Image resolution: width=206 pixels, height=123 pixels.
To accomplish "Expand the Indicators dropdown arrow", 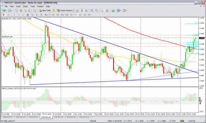I will (115, 11).
